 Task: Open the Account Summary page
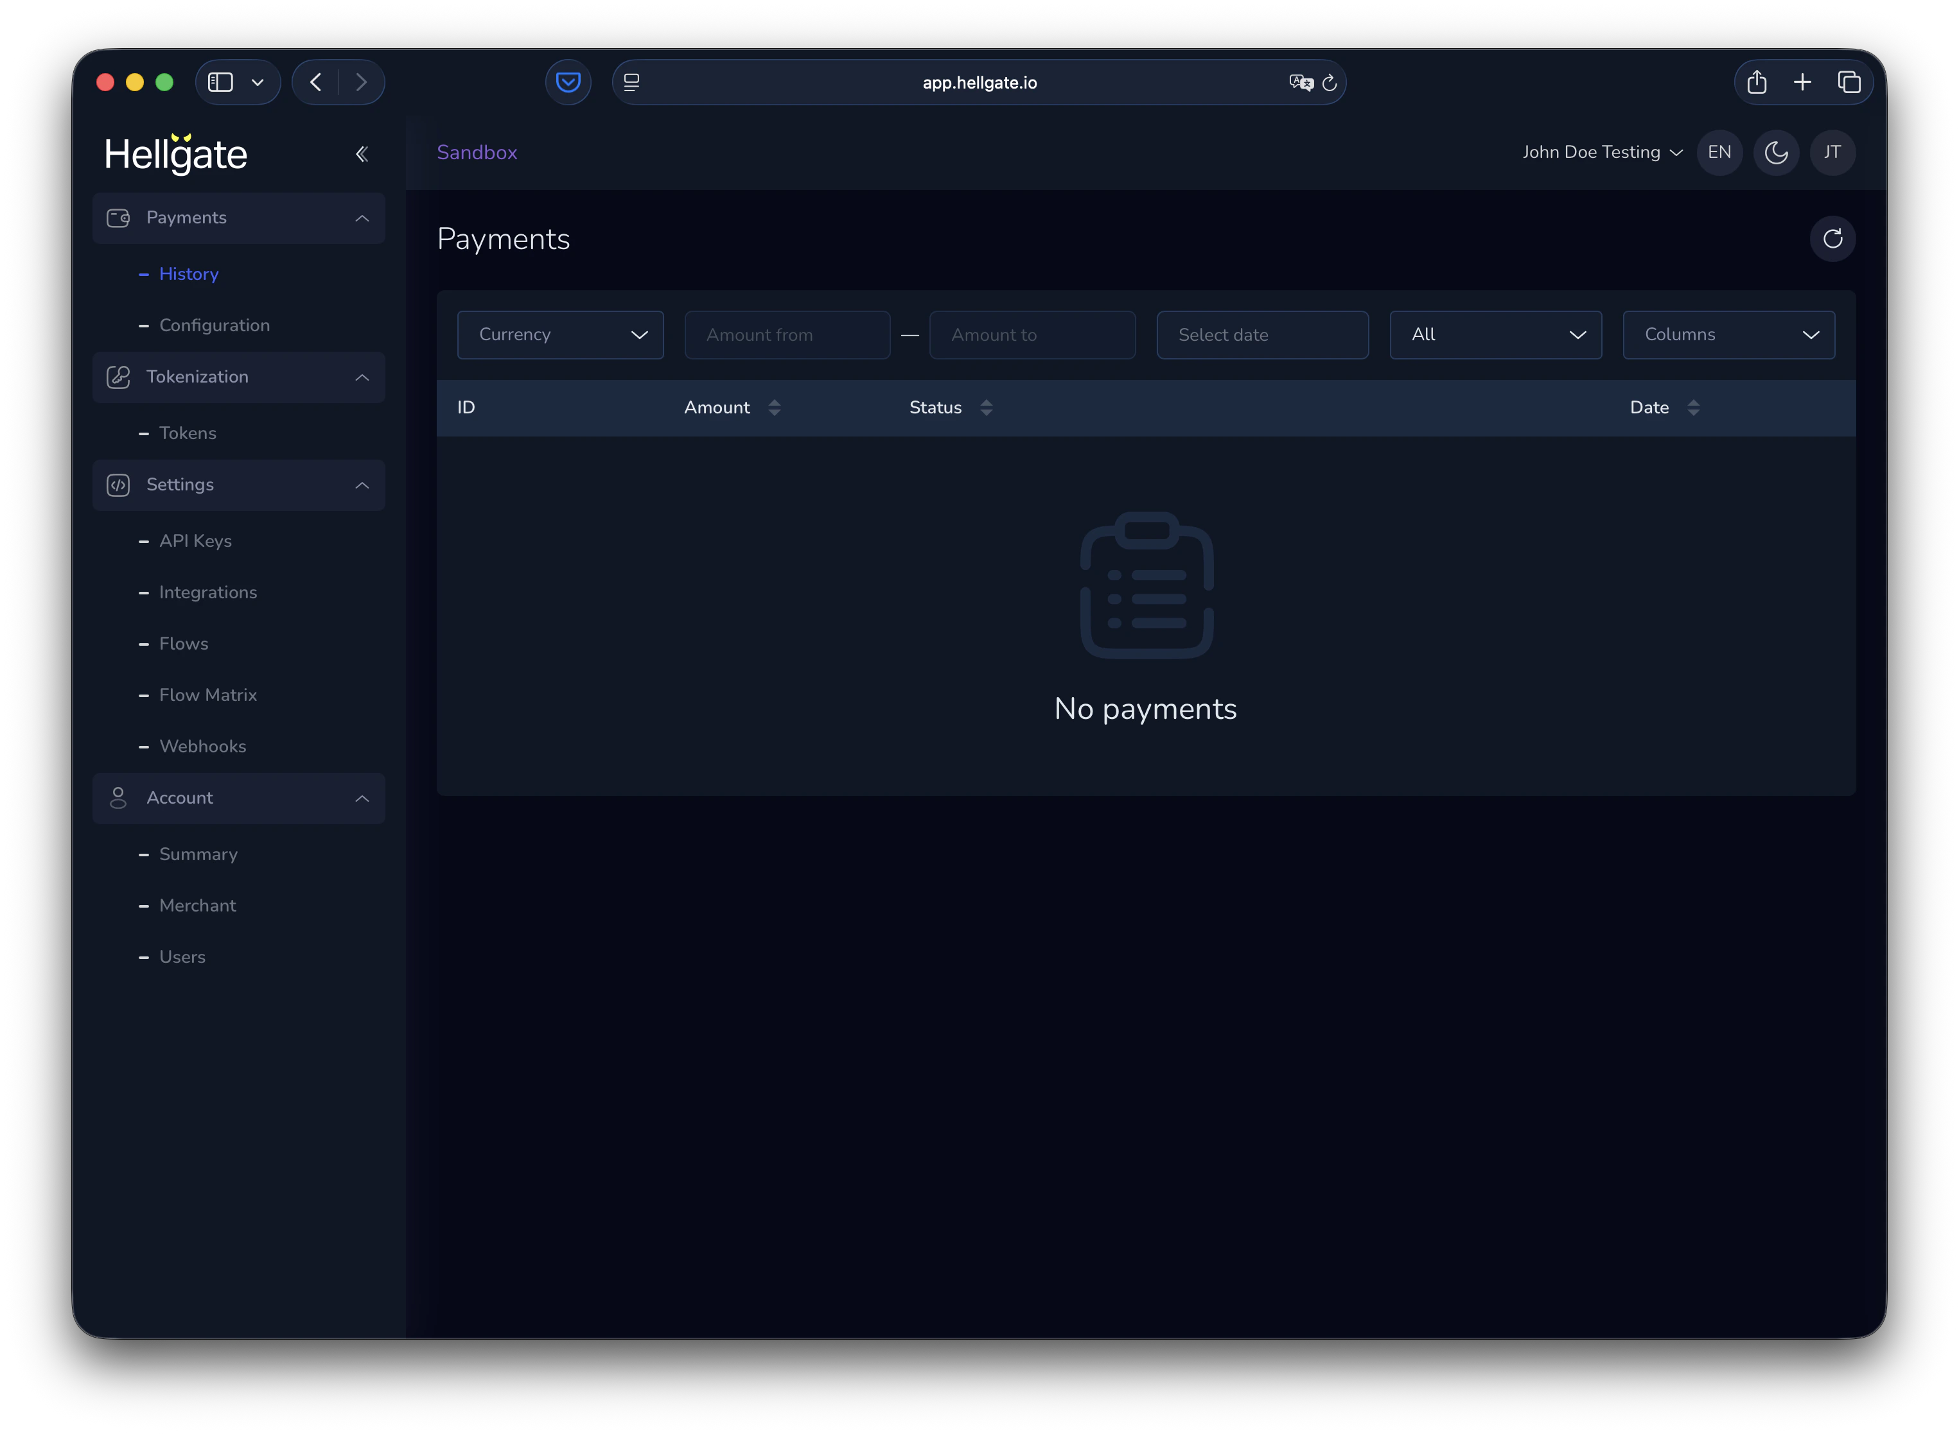pos(198,854)
